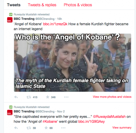Expand View summary on second tweet
This screenshot has height=133, width=136.
point(122,128)
